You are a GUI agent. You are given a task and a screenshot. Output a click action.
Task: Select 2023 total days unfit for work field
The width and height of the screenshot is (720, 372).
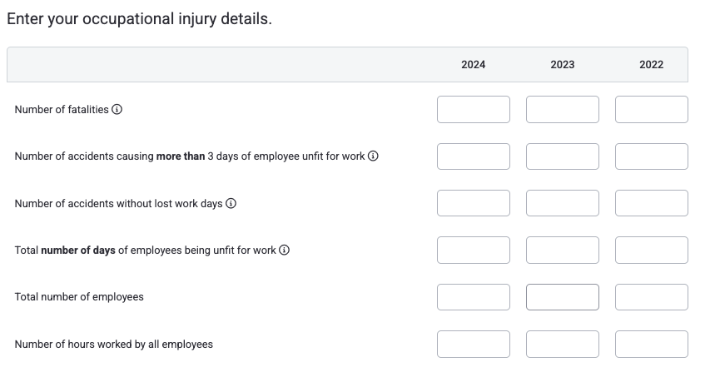click(563, 250)
